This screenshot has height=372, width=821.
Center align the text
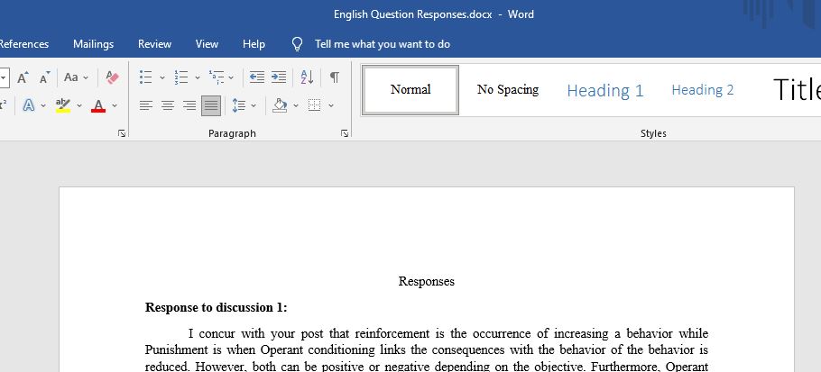coord(168,105)
